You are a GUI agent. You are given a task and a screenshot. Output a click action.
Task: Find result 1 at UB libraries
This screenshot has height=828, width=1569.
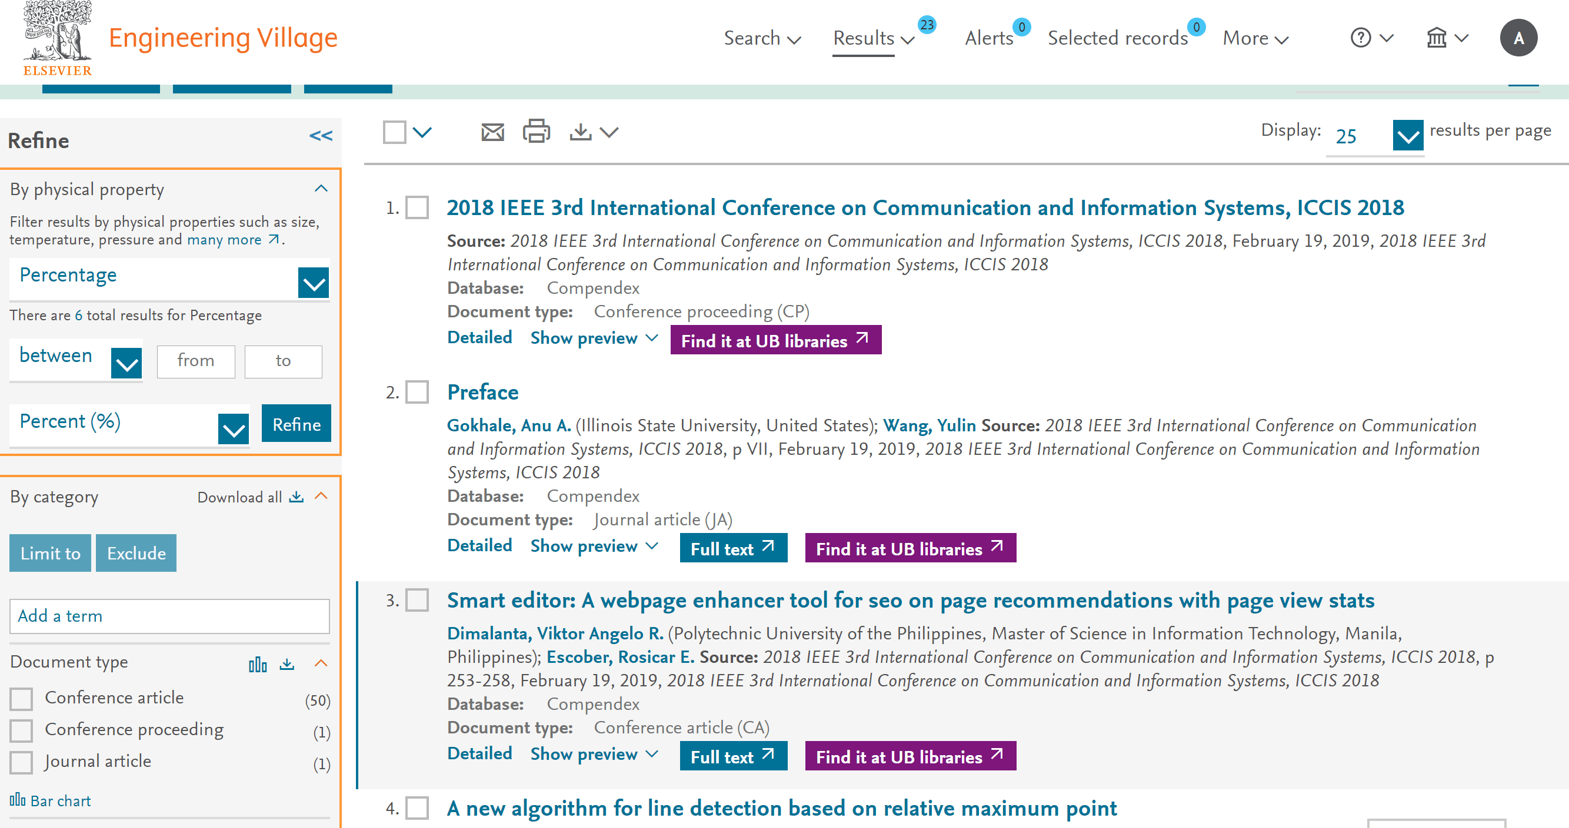point(776,340)
